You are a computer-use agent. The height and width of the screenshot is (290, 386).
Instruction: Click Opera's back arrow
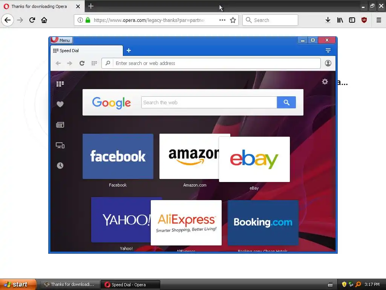(x=58, y=63)
